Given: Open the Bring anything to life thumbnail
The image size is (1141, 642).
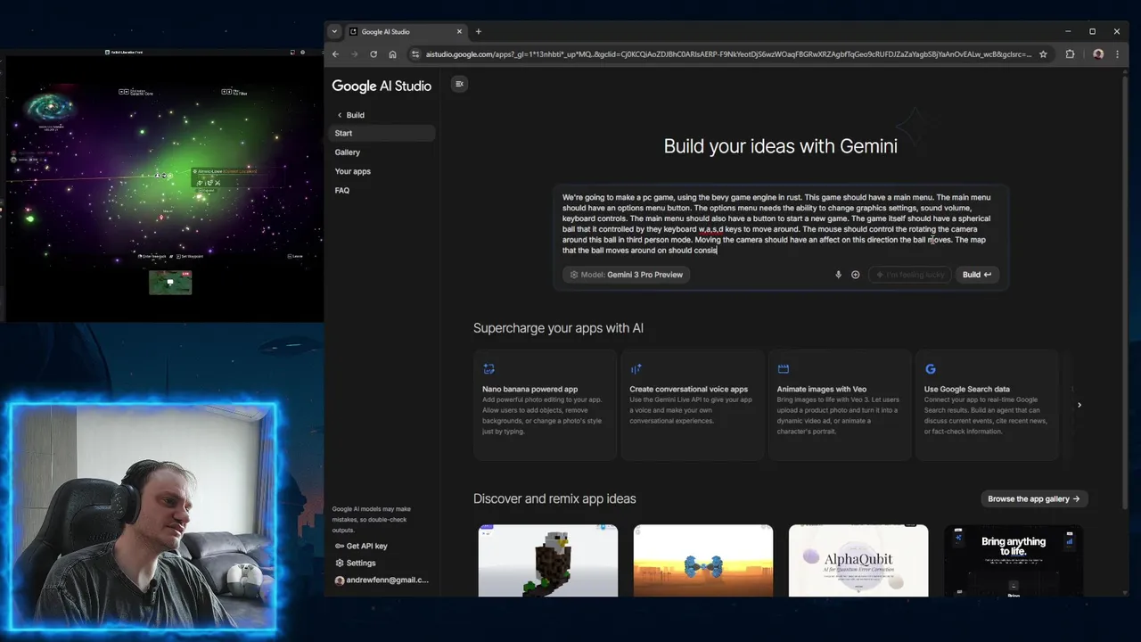Looking at the screenshot, I should click(1014, 560).
